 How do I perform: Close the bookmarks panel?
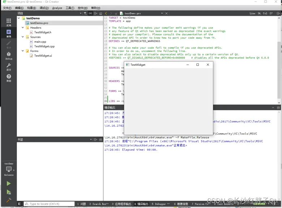(101, 139)
